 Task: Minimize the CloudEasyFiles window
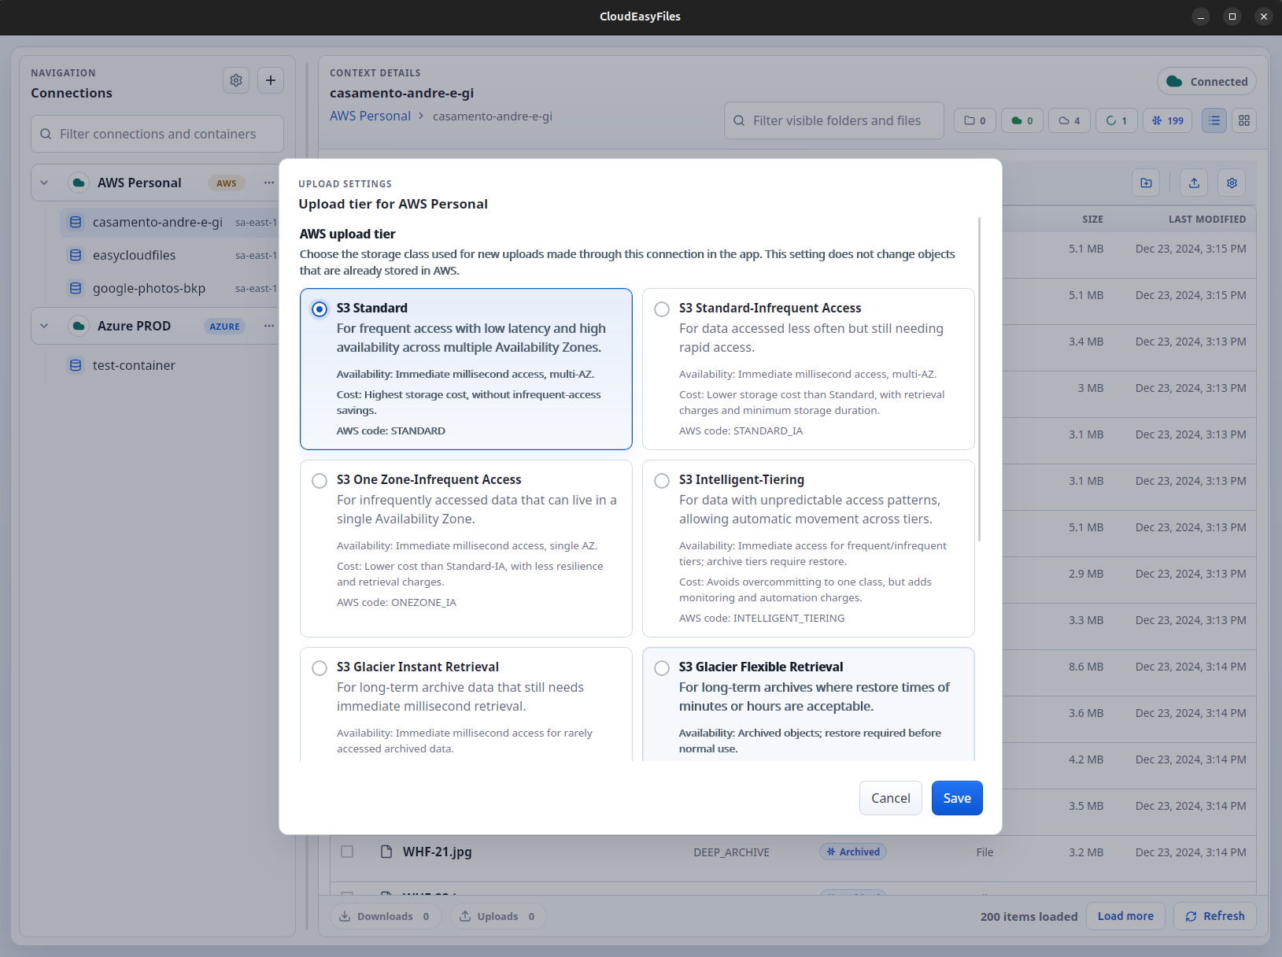point(1201,17)
